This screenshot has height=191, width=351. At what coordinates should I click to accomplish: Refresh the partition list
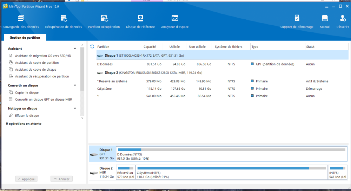click(x=92, y=46)
